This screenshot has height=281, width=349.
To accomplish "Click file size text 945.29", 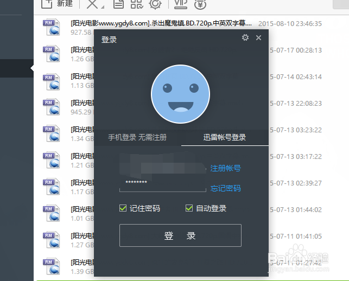I will [81, 112].
